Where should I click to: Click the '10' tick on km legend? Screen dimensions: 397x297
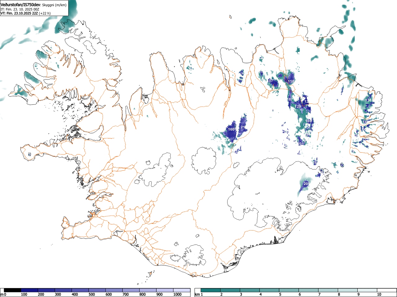point(379,295)
